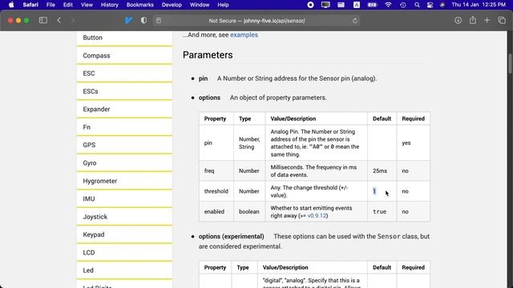
Task: Open the Bookmarks menu
Action: [x=140, y=5]
